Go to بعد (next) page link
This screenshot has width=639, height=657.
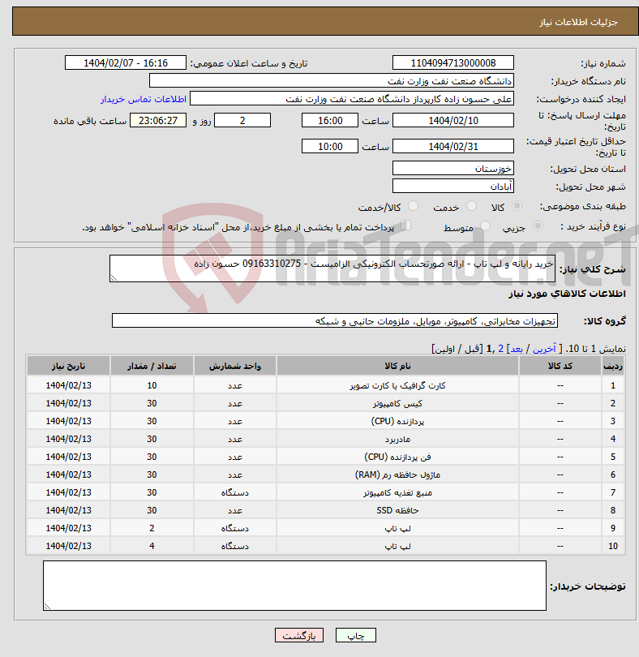click(x=517, y=349)
